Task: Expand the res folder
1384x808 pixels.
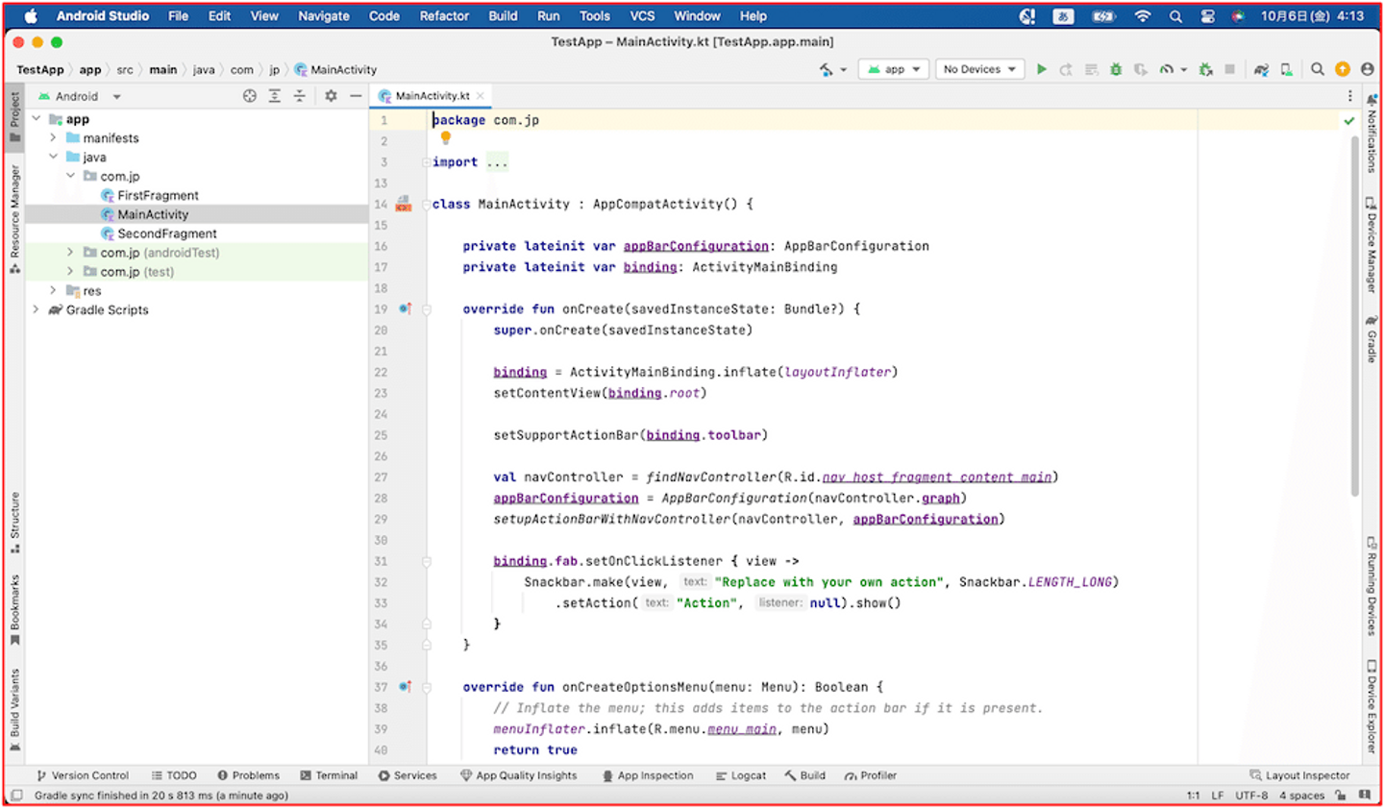Action: [x=53, y=290]
